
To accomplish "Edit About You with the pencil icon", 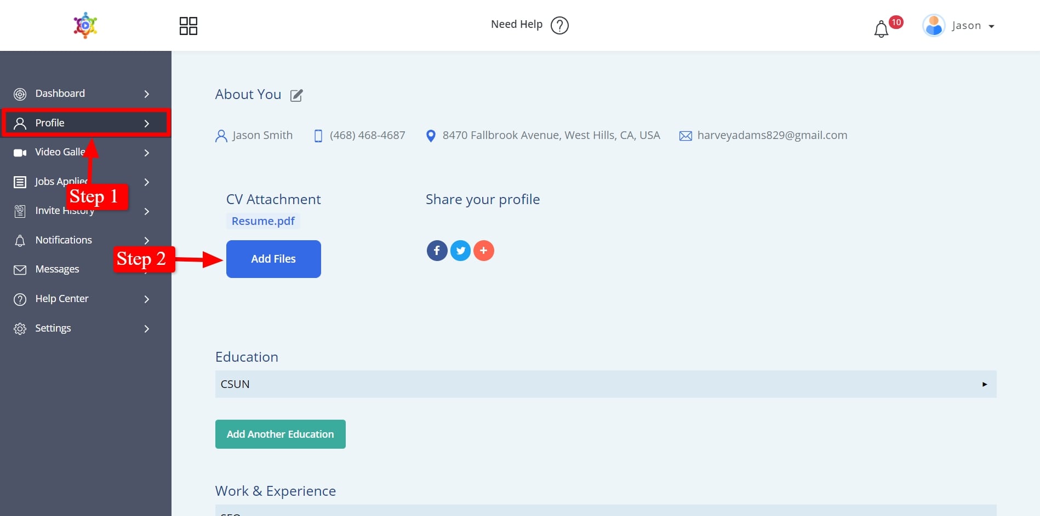I will pyautogui.click(x=296, y=96).
